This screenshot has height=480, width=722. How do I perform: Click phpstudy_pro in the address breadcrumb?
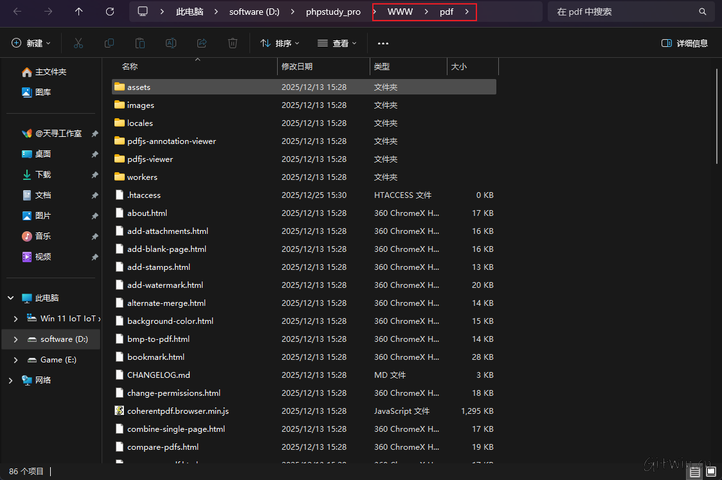coord(333,12)
